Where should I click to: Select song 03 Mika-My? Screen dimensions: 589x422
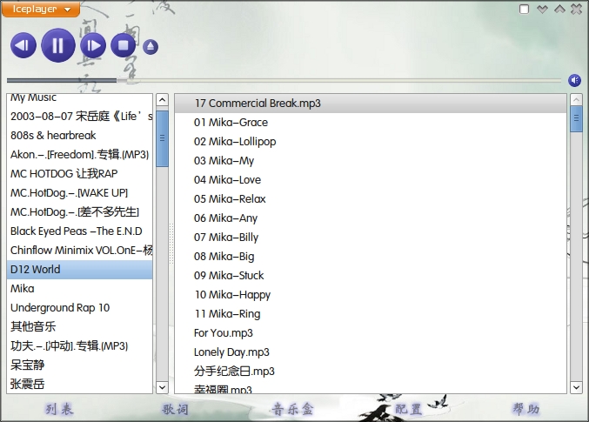pyautogui.click(x=371, y=161)
